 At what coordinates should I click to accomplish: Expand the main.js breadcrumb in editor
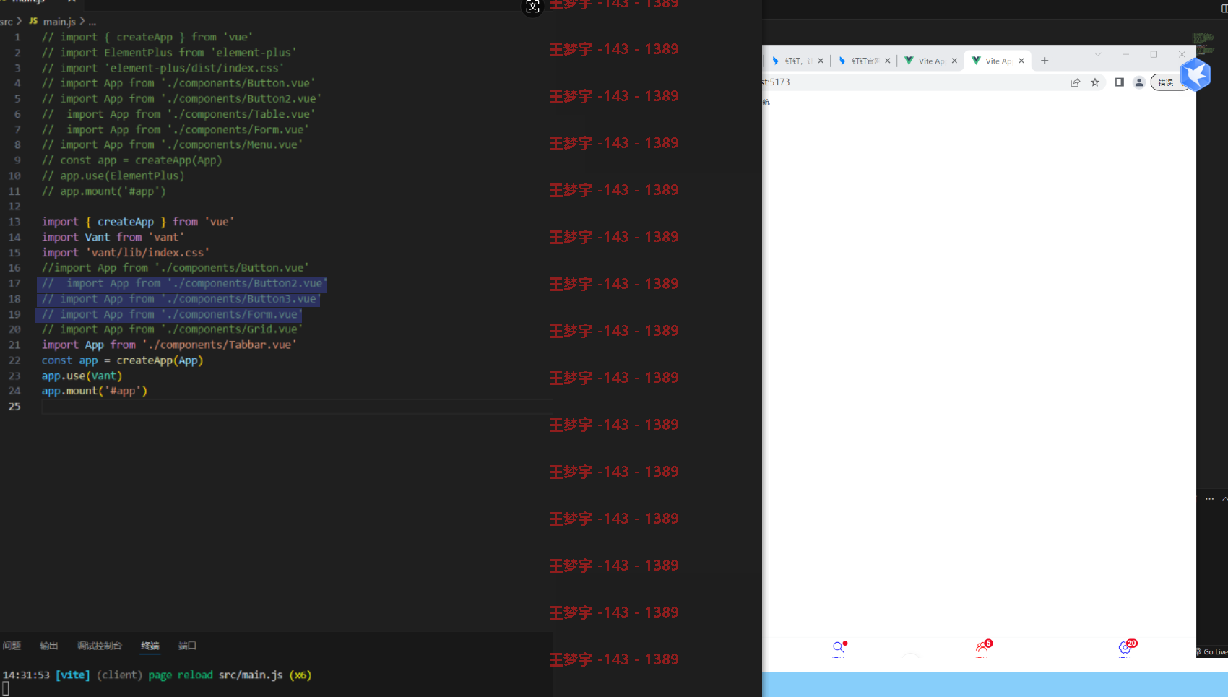[59, 22]
